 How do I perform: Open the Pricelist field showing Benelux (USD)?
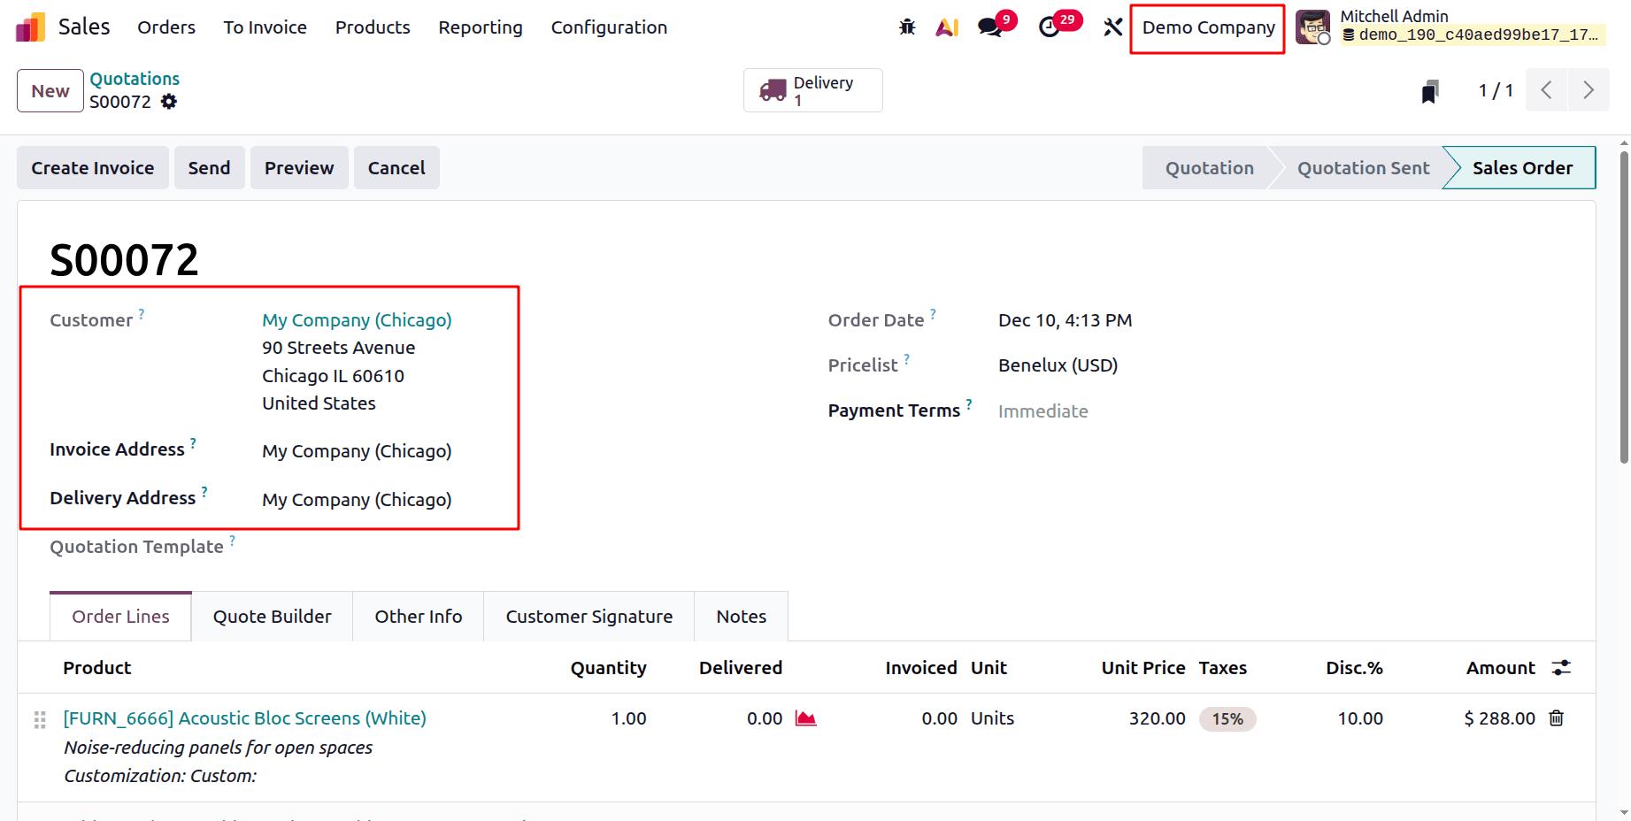(x=1057, y=364)
